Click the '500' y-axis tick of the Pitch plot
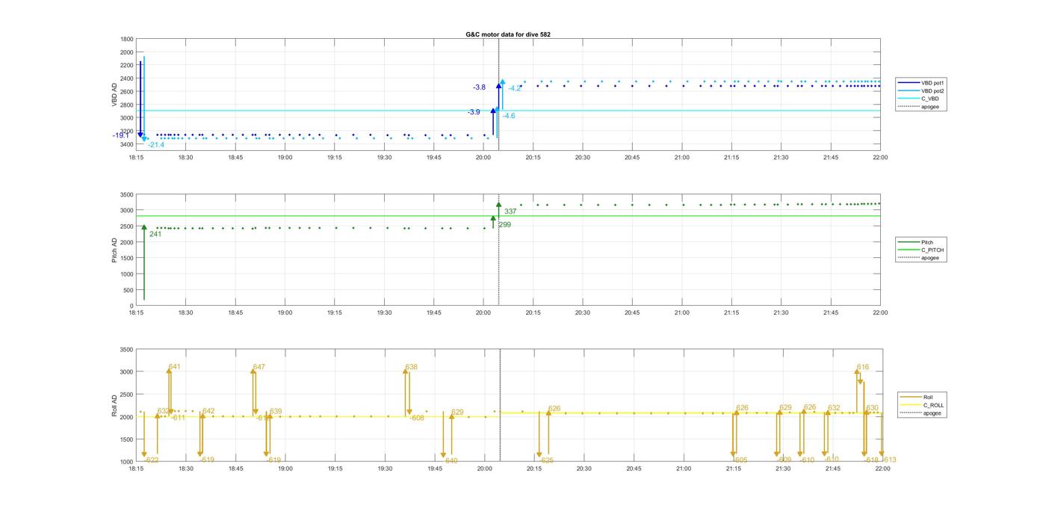 click(129, 290)
